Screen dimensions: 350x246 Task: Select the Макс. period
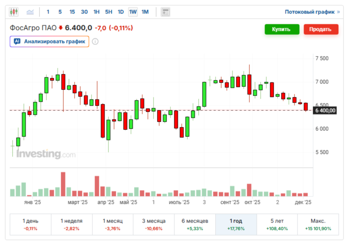click(x=318, y=224)
